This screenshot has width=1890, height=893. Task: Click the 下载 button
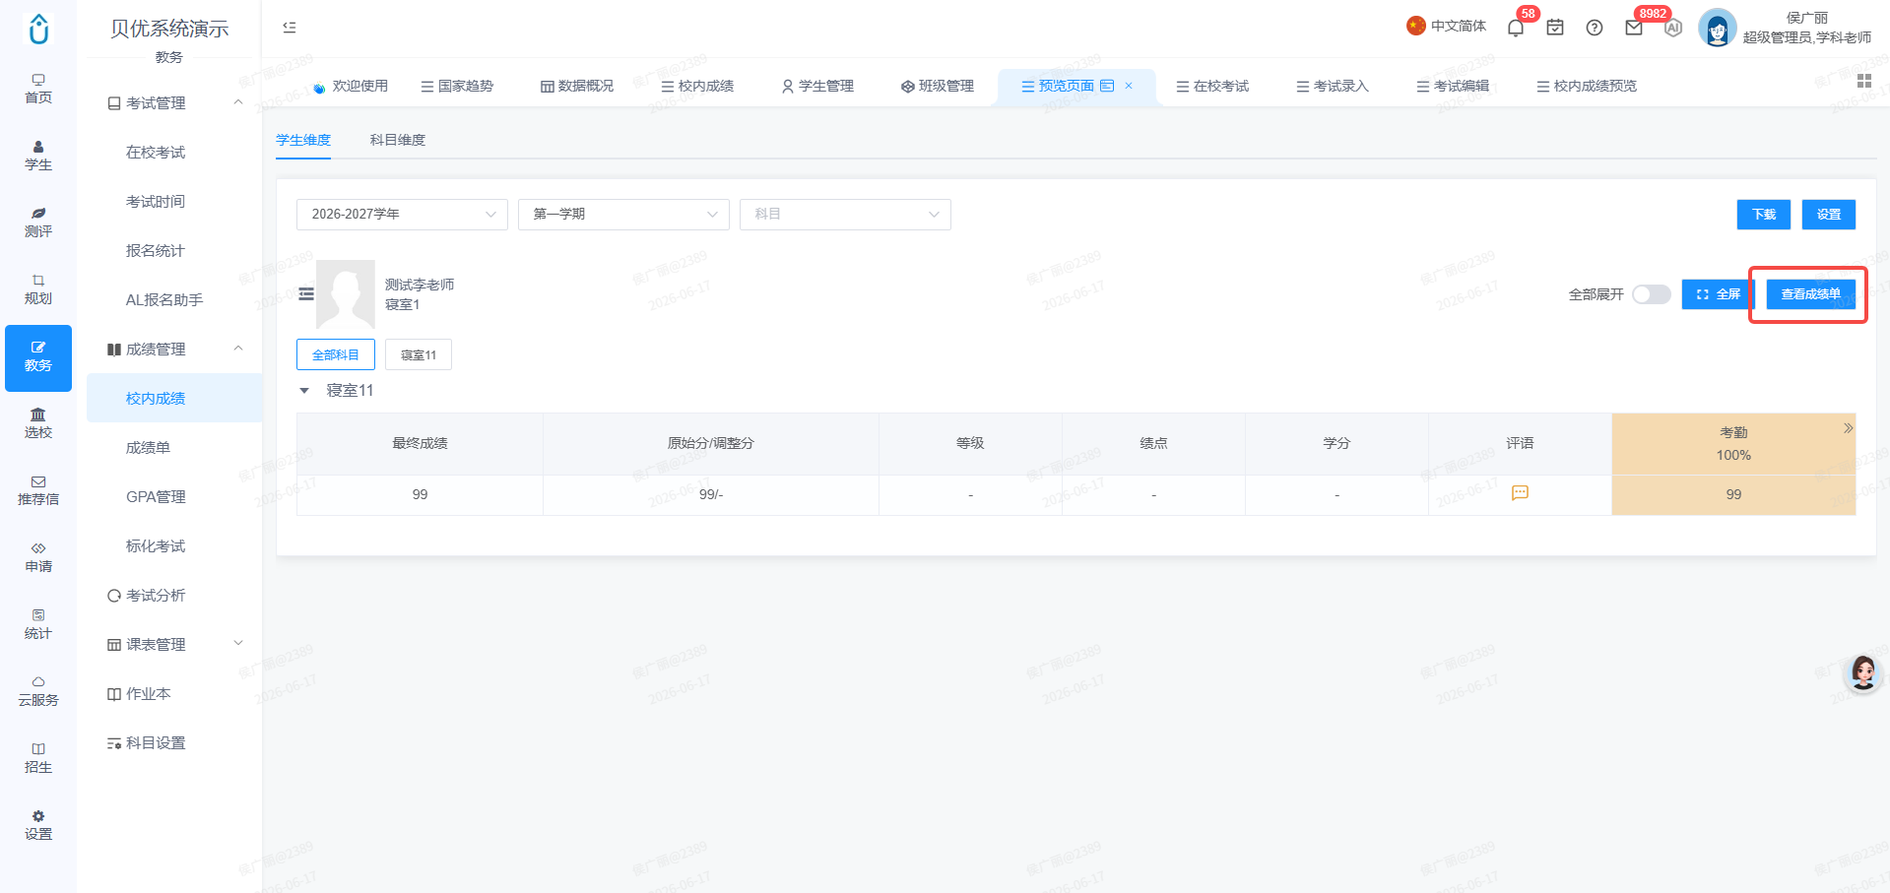click(1763, 215)
